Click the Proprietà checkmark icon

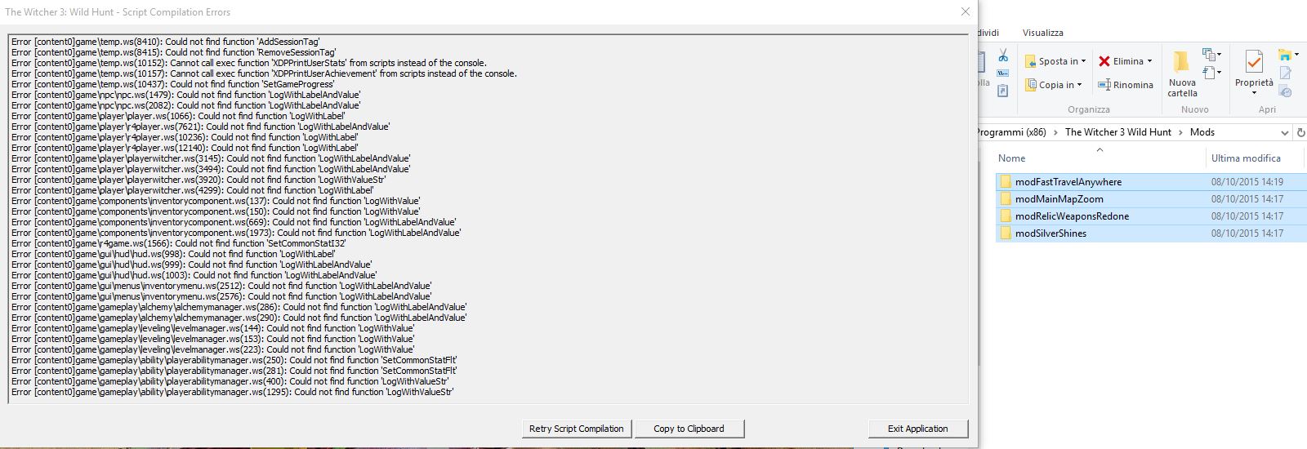point(1254,62)
